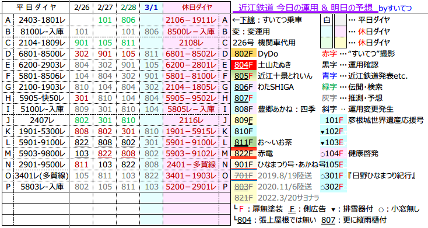Click the note 226号 機関車代用
The image size is (428, 228).
click(x=264, y=43)
